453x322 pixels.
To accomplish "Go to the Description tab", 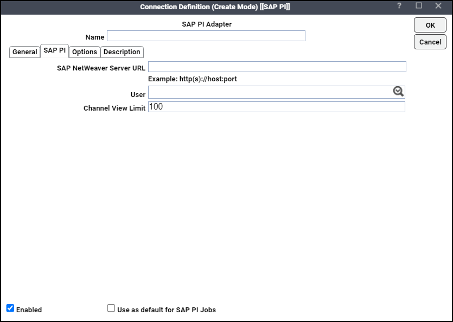I will pyautogui.click(x=122, y=52).
